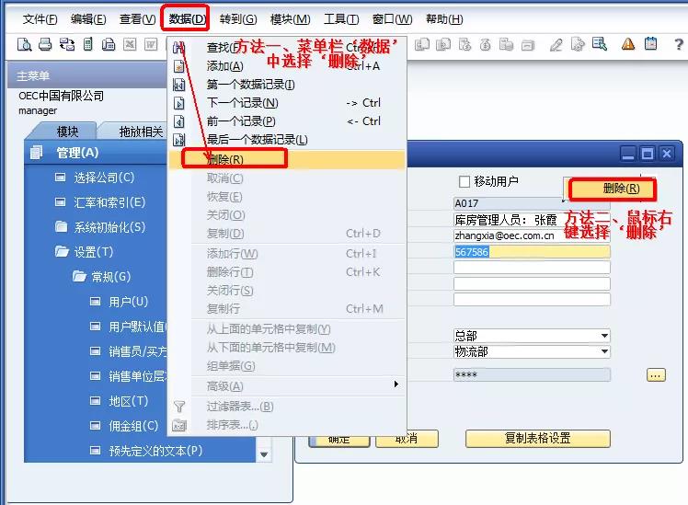The width and height of the screenshot is (688, 505).
Task: Expand the 系统初始化(S) folder
Action: (x=62, y=227)
